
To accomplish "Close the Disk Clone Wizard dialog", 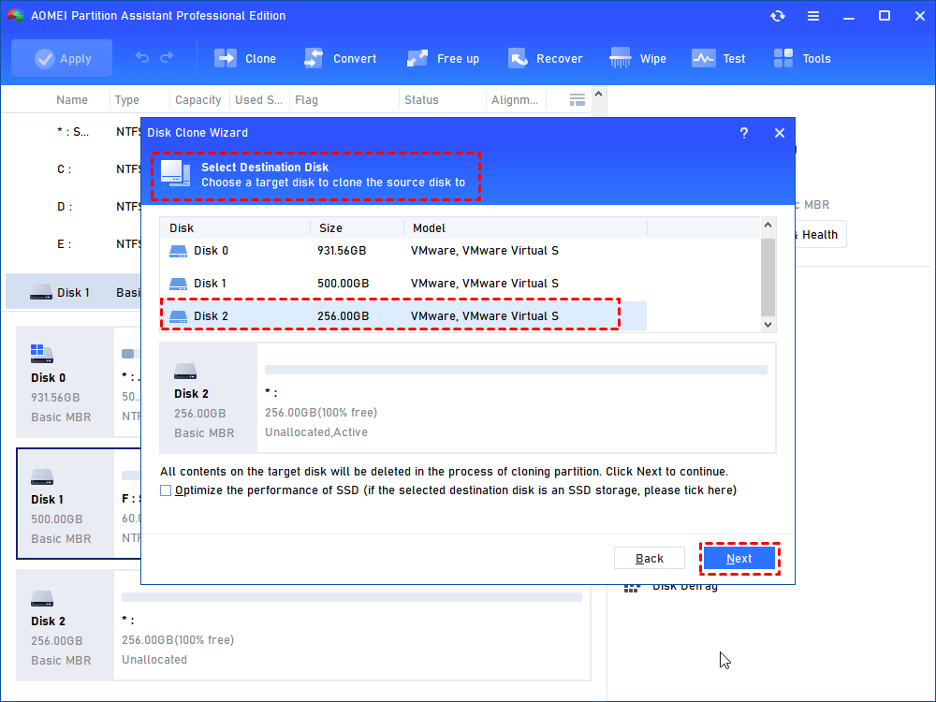I will point(780,133).
